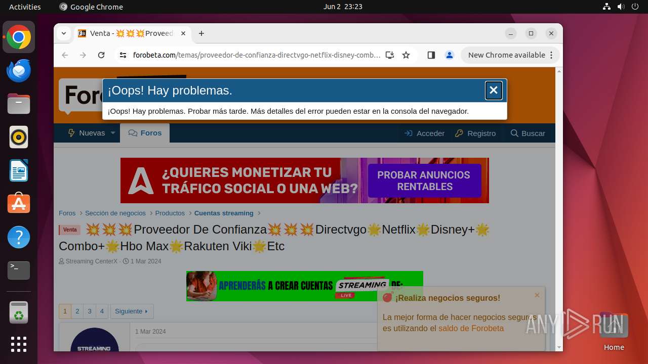Open site information icon in address bar
Viewport: 648px width, 364px height.
point(123,55)
